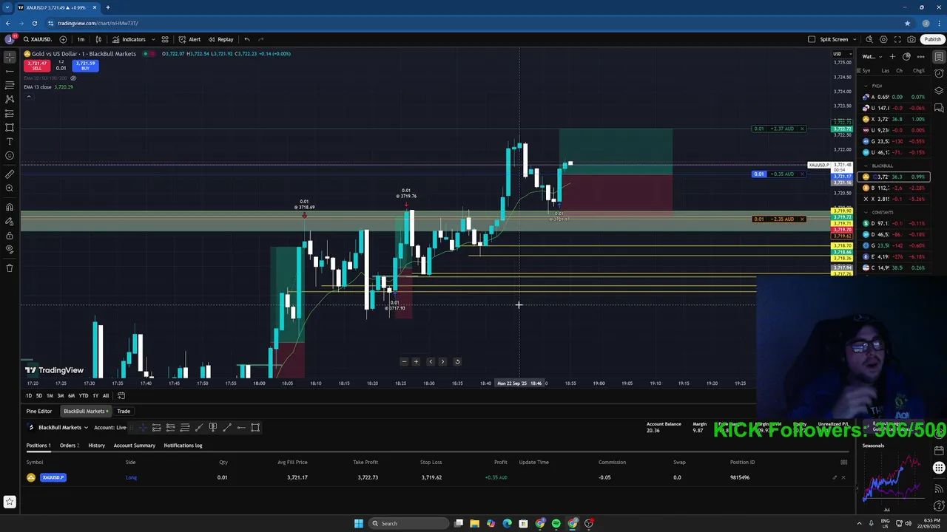Collapse the BLACKBULL watchlist section

[x=866, y=166]
